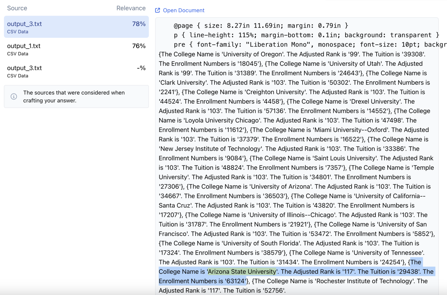The image size is (447, 295).
Task: Click the 78% relevance score
Action: pos(139,24)
